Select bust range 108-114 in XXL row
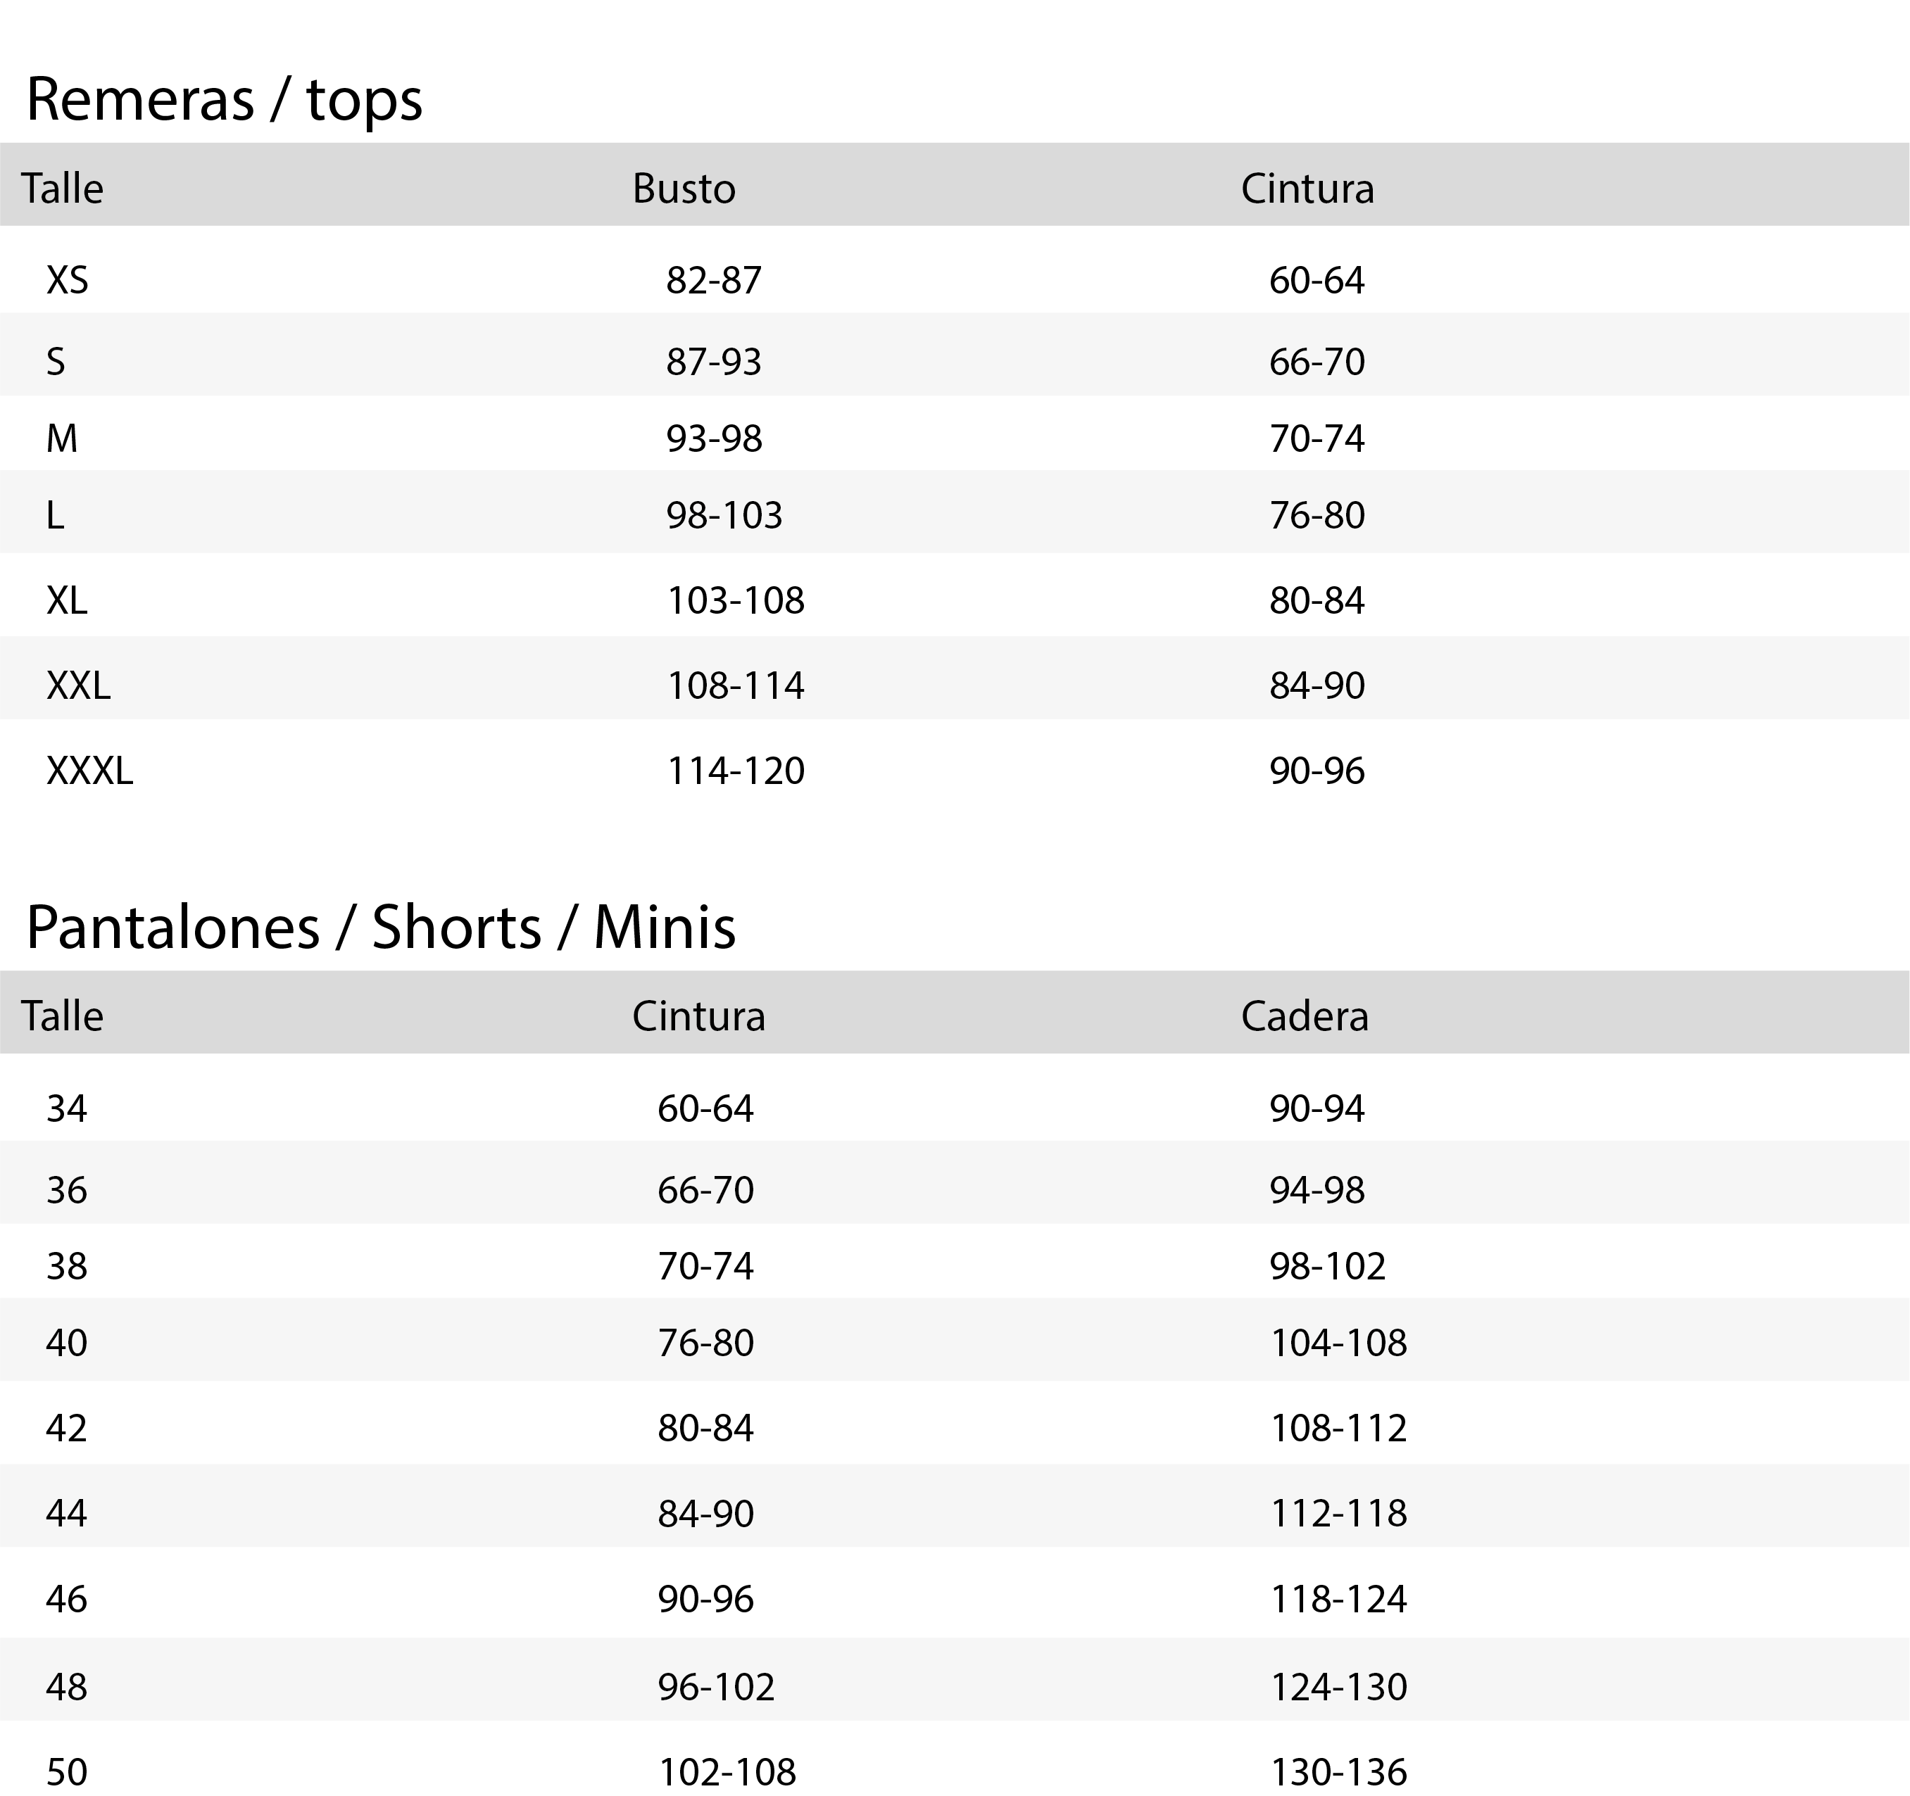 click(735, 685)
